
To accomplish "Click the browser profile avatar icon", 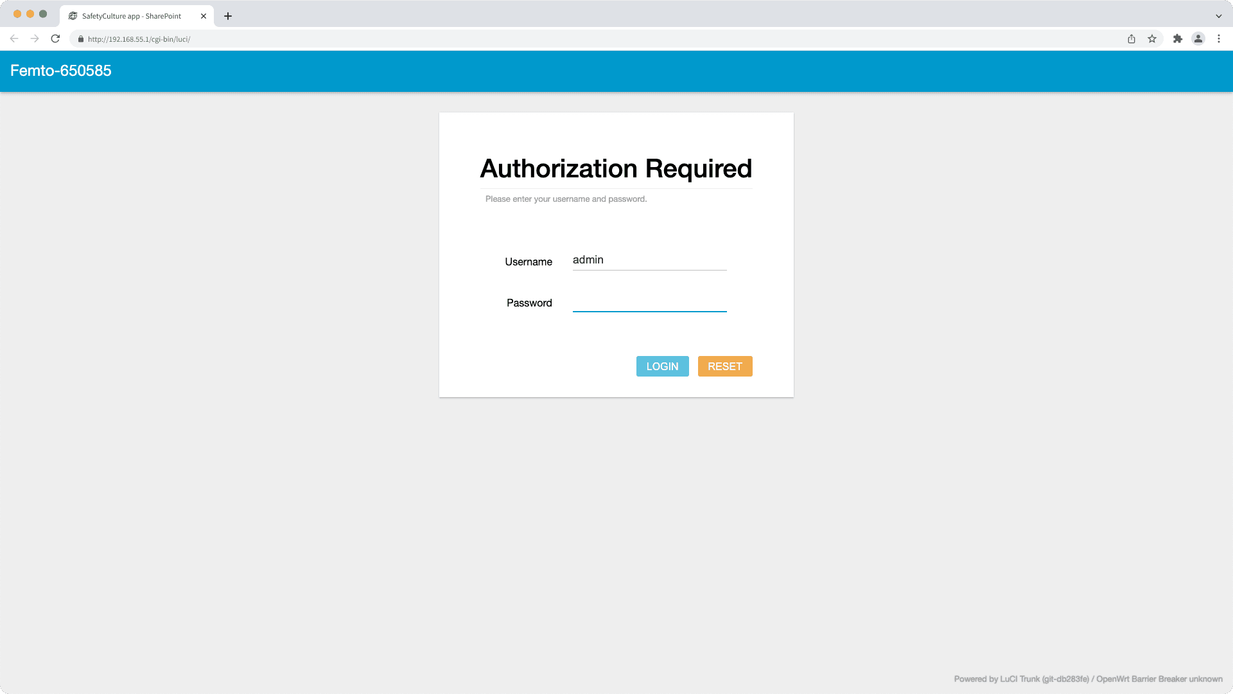I will pos(1198,39).
